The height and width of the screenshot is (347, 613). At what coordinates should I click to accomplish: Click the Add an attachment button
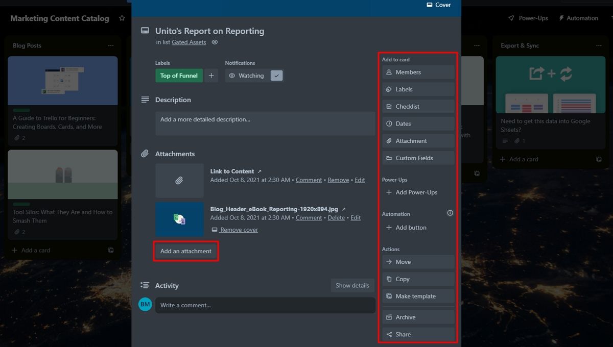(x=186, y=251)
